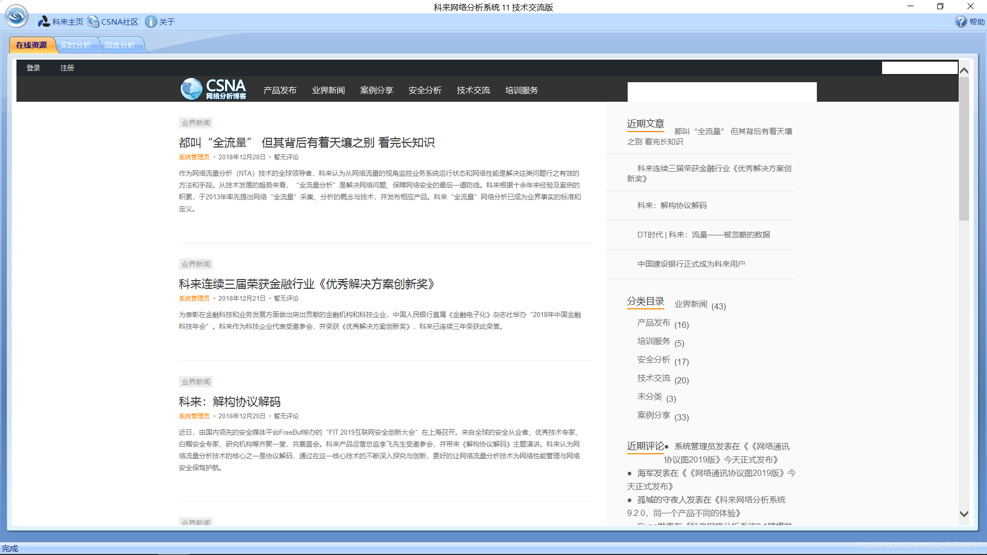Open 海军 comment on 网络通讯协议图2019版

[x=711, y=480]
